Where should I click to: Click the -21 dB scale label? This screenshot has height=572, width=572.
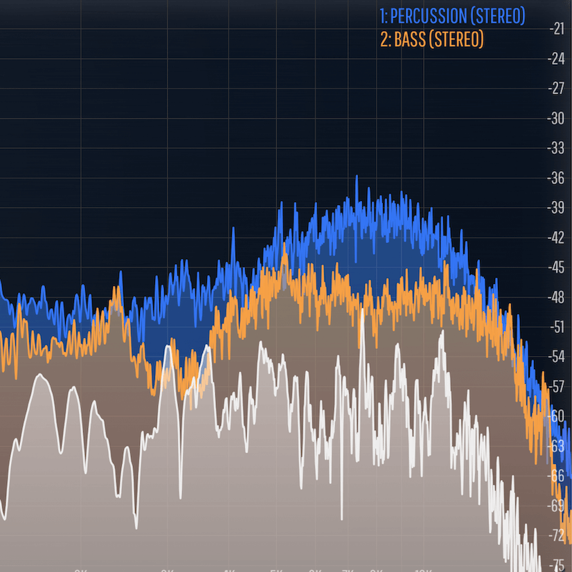point(557,29)
